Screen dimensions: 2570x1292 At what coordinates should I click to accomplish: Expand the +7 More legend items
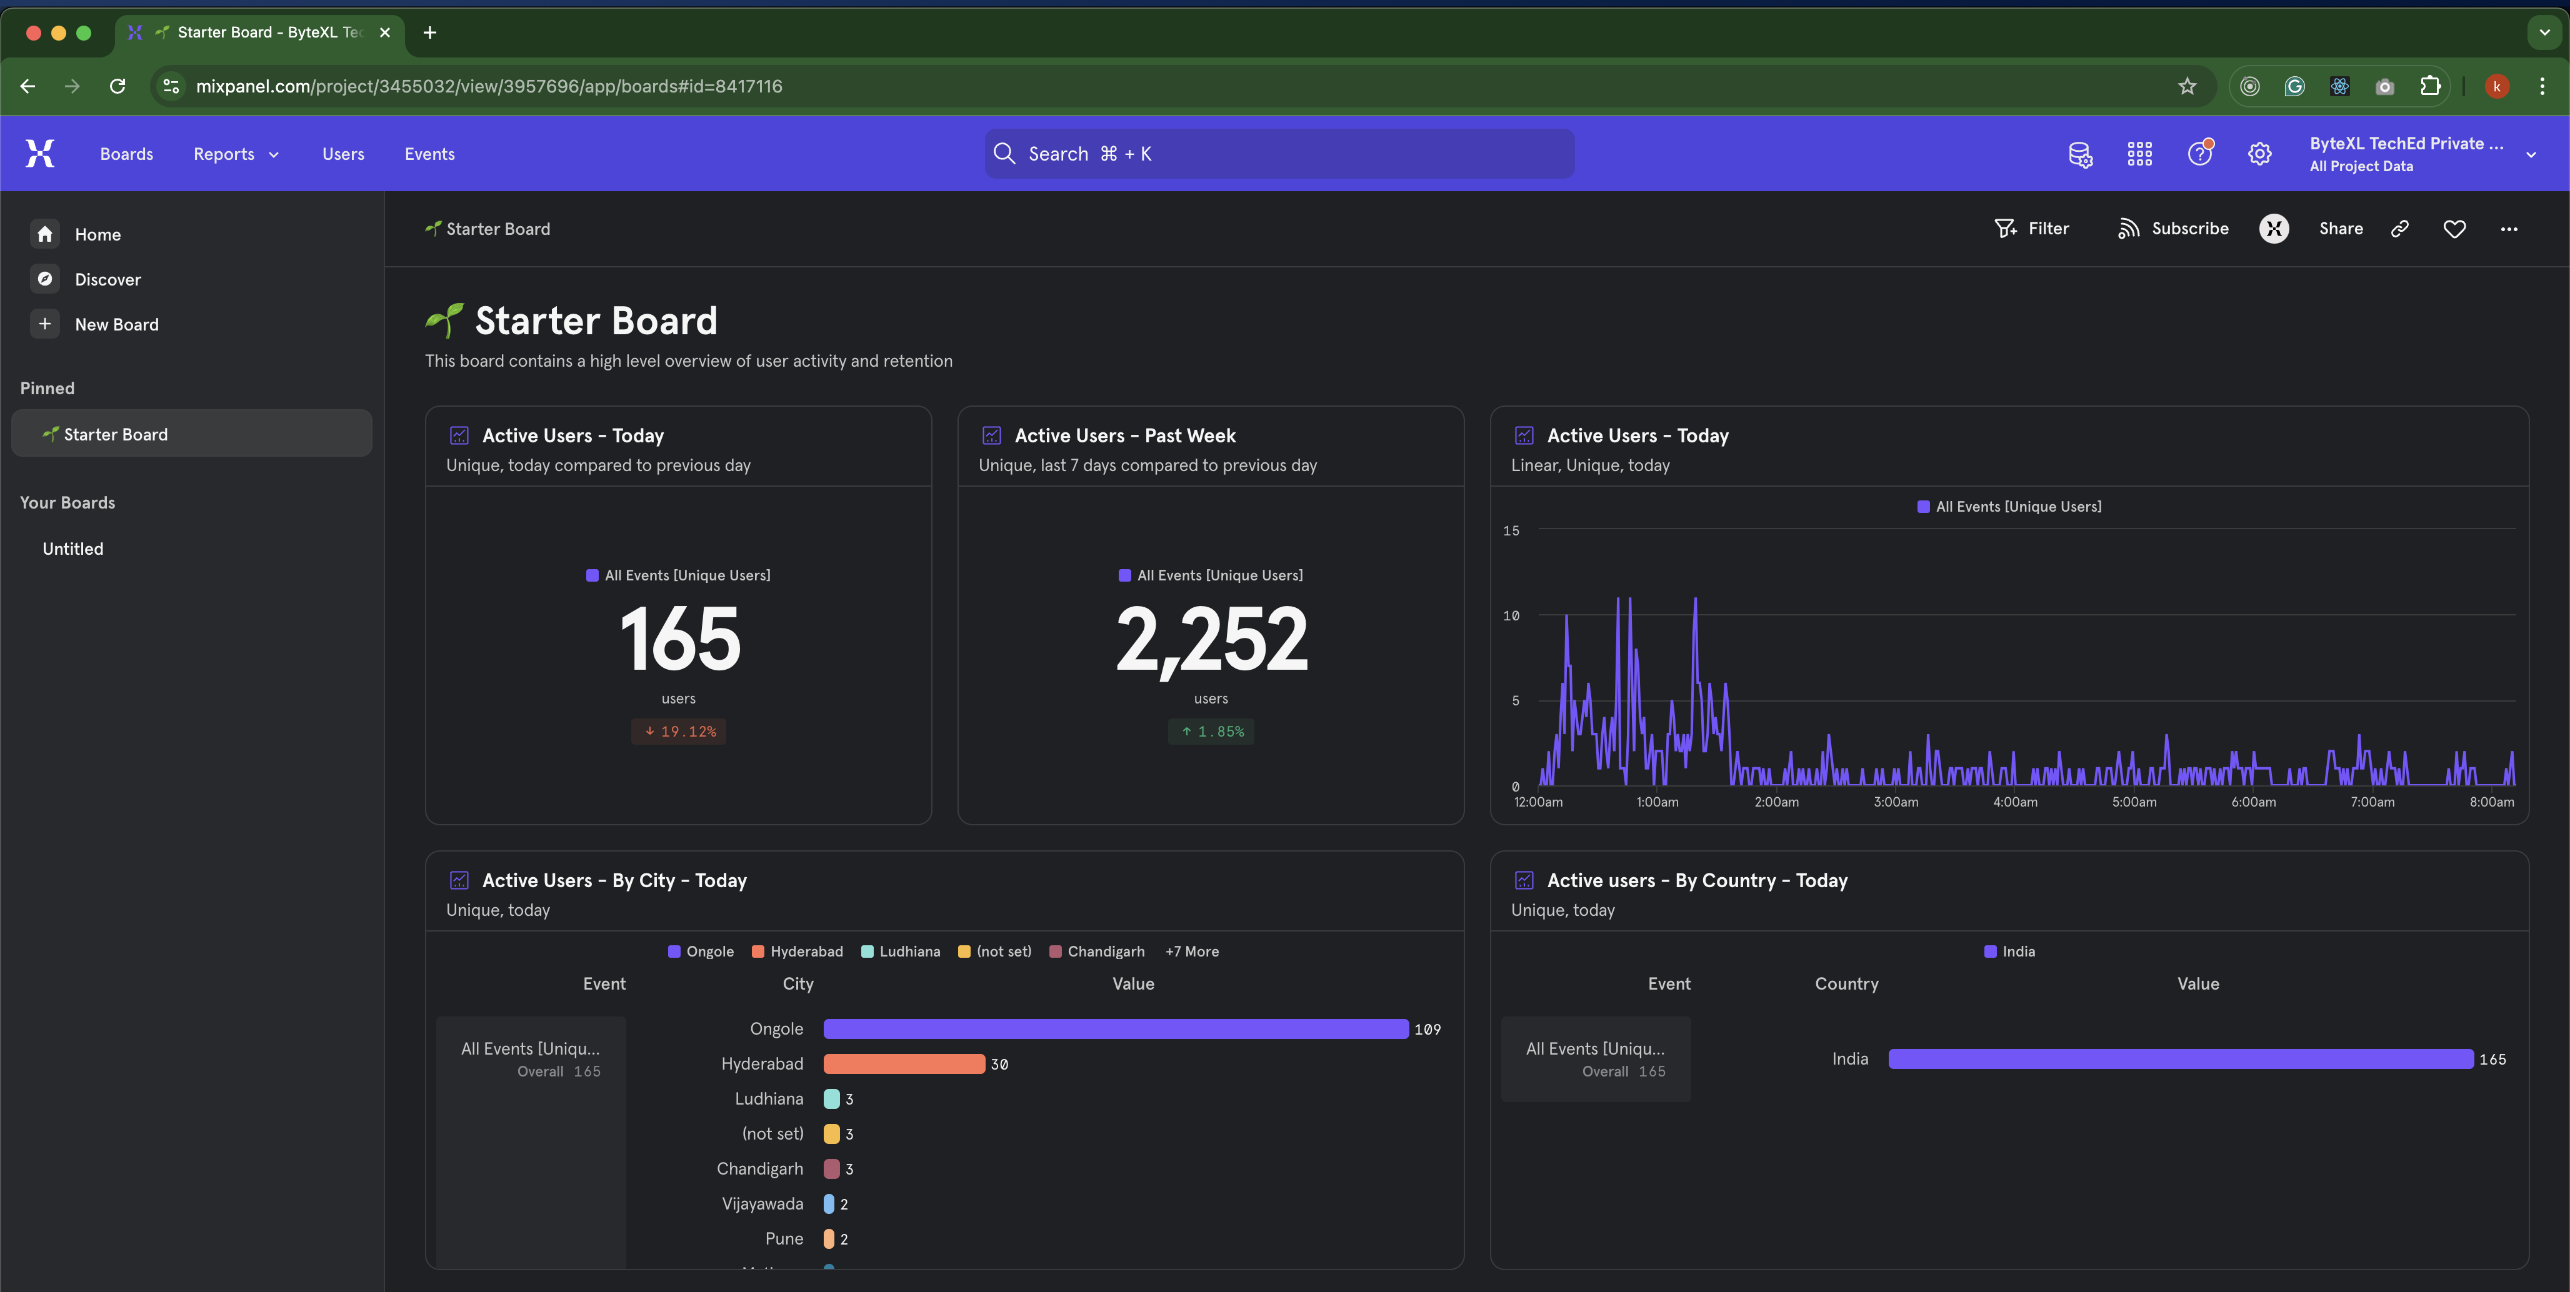[x=1191, y=951]
